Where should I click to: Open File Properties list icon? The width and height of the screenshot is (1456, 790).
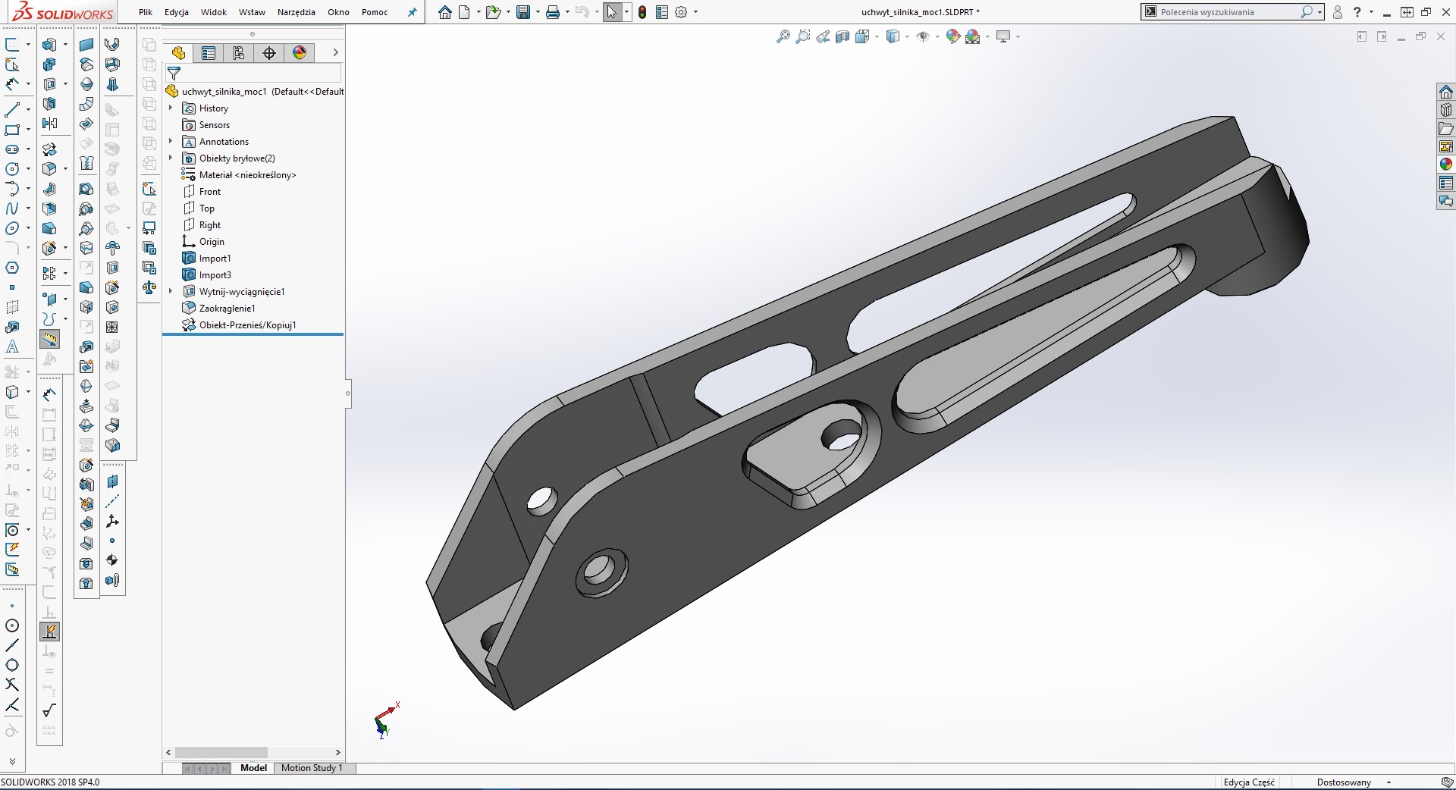tap(662, 12)
